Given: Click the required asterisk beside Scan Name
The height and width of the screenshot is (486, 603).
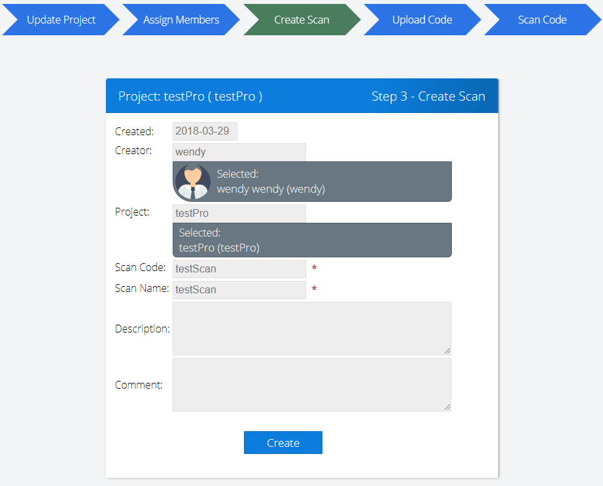Looking at the screenshot, I should click(314, 289).
